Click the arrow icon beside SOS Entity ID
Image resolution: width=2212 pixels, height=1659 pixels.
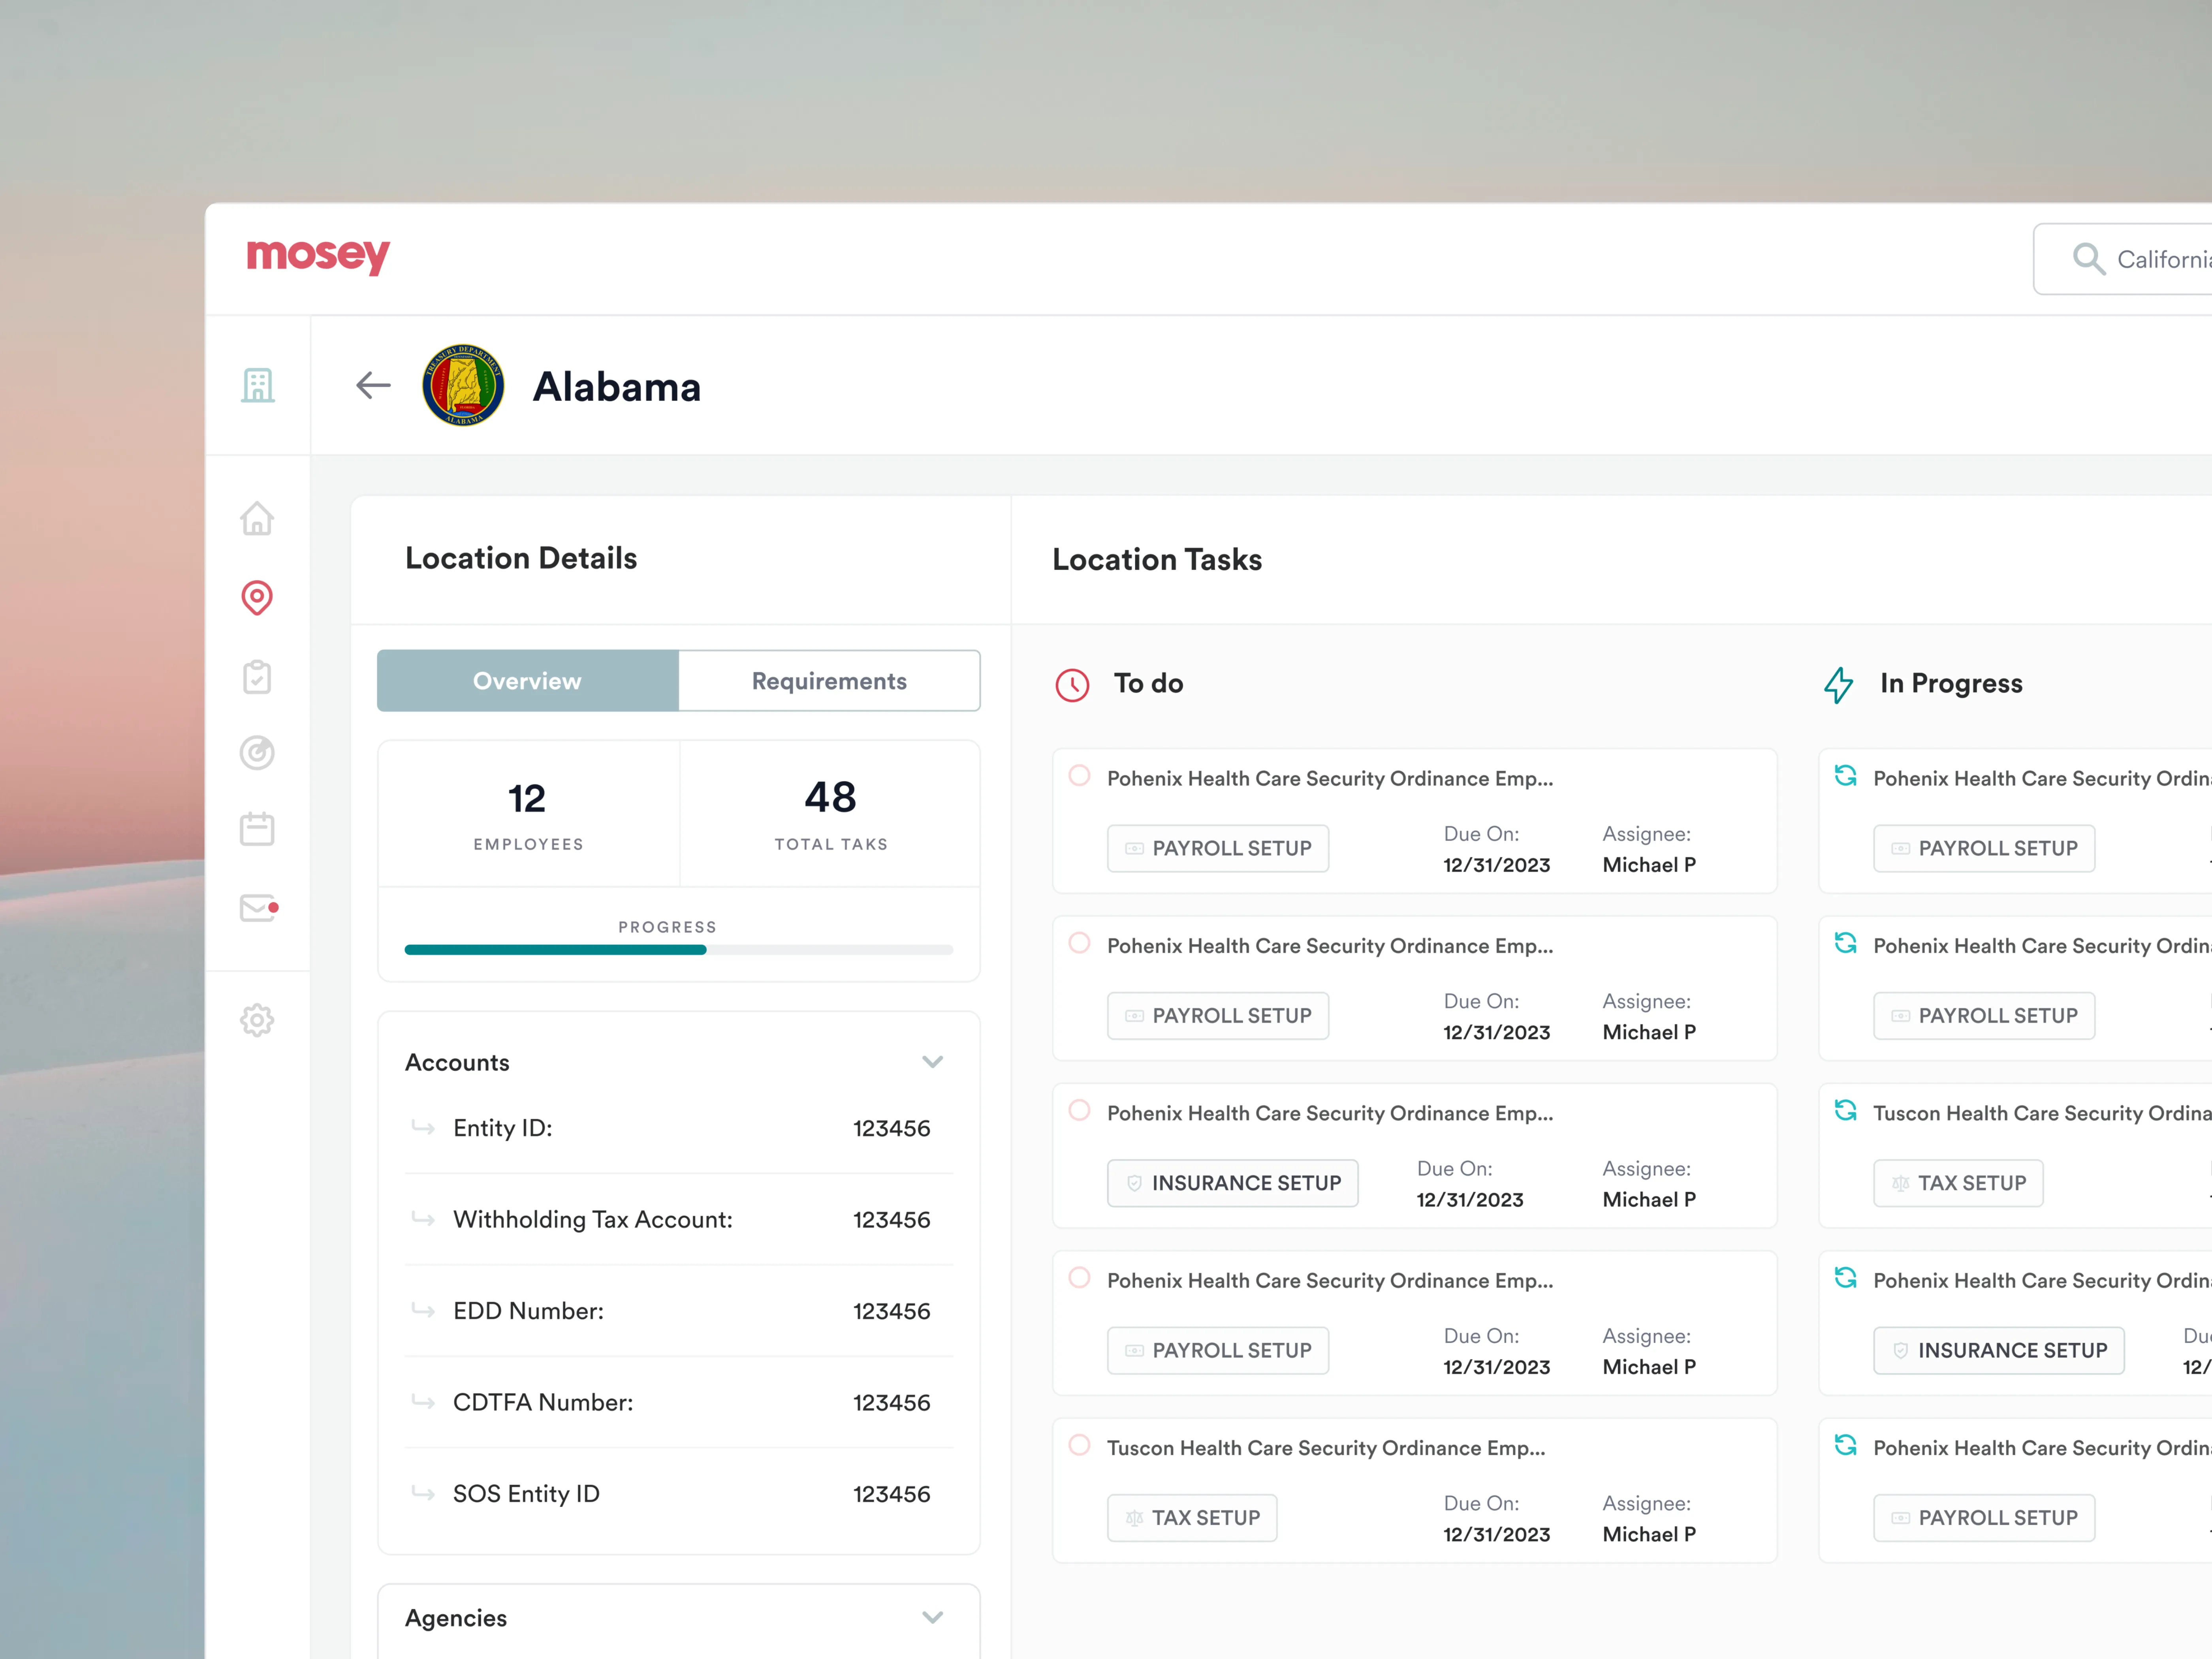(x=423, y=1493)
